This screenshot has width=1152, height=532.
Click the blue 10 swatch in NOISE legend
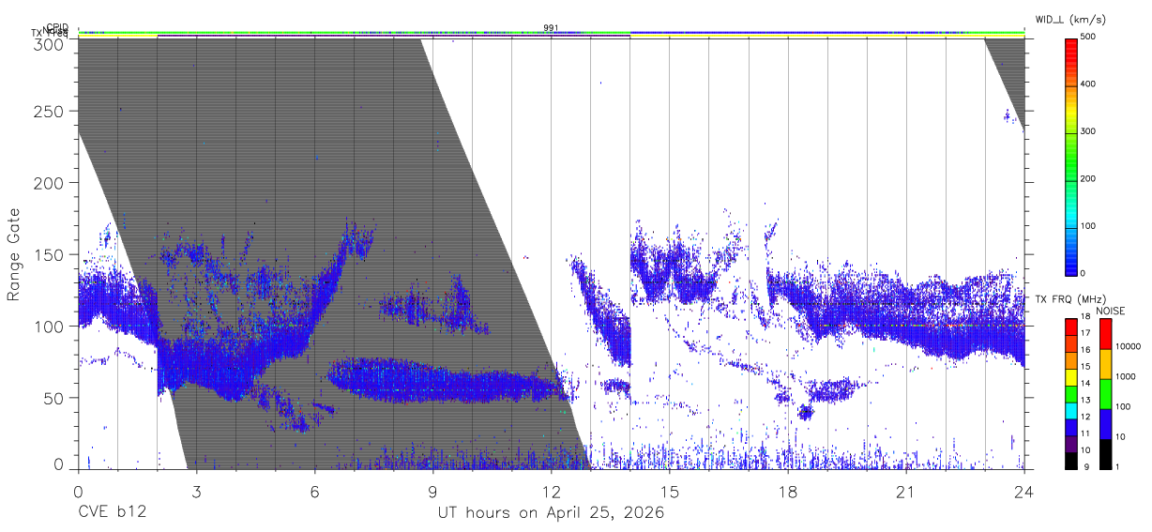coord(1105,424)
